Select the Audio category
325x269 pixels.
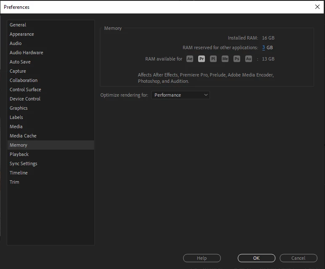pyautogui.click(x=51, y=43)
